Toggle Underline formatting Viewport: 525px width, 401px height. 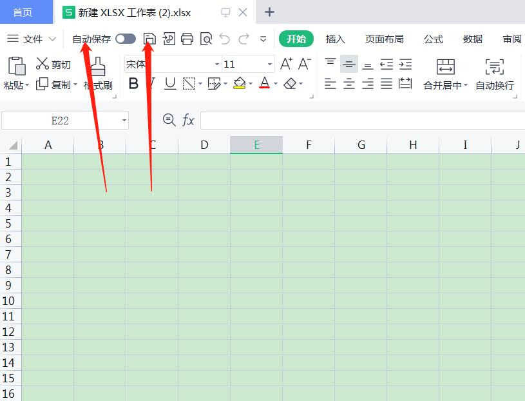pyautogui.click(x=170, y=83)
